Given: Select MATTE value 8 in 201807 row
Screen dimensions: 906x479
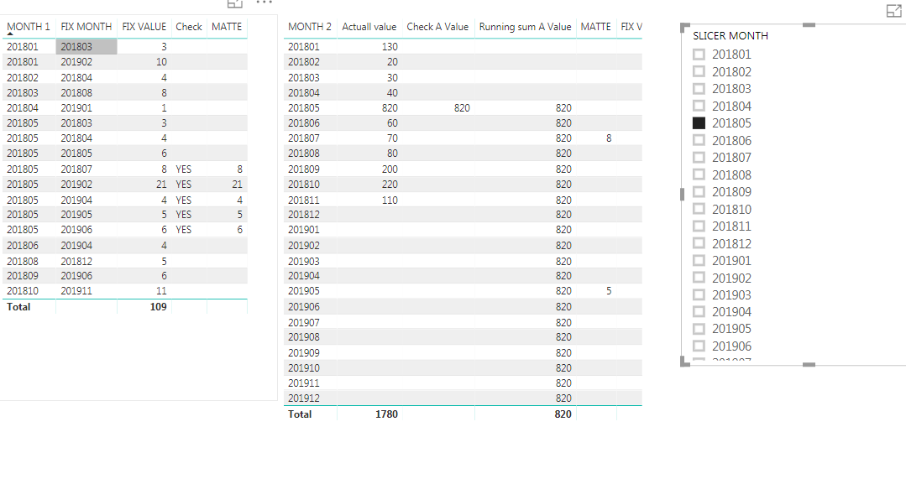Looking at the screenshot, I should click(609, 138).
